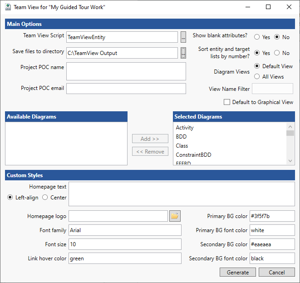The height and width of the screenshot is (283, 300).
Task: Click the Remove diagrams button
Action: [x=150, y=152]
